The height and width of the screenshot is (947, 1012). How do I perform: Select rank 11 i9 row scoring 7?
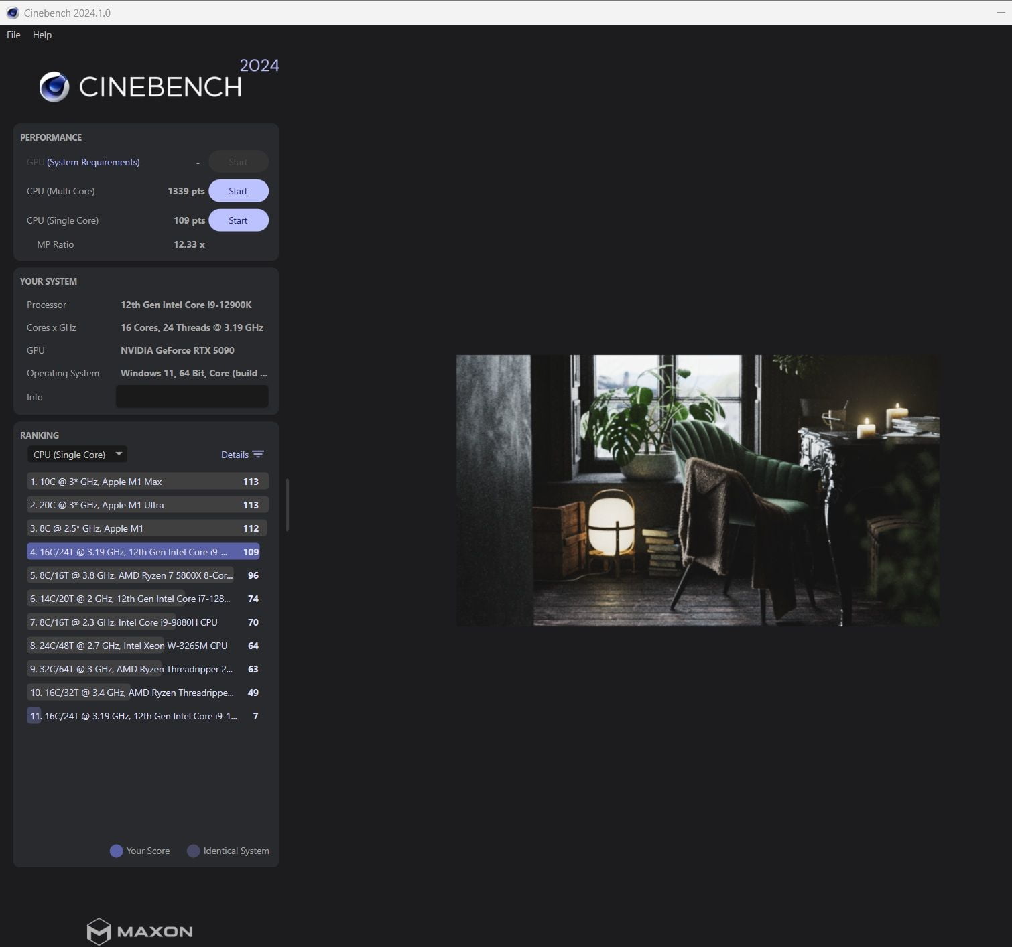tap(147, 716)
